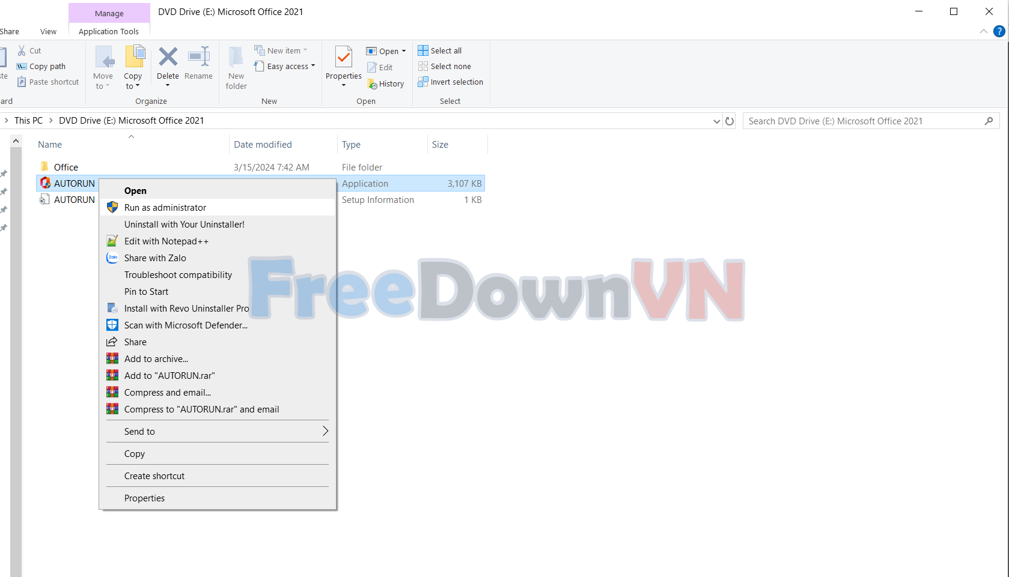This screenshot has height=577, width=1009.
Task: Click the Invert selection icon
Action: click(423, 82)
